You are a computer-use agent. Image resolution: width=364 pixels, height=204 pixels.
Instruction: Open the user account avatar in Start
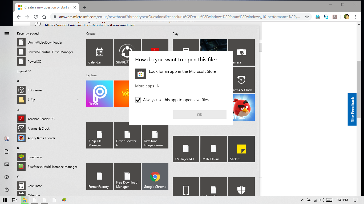tap(7, 139)
